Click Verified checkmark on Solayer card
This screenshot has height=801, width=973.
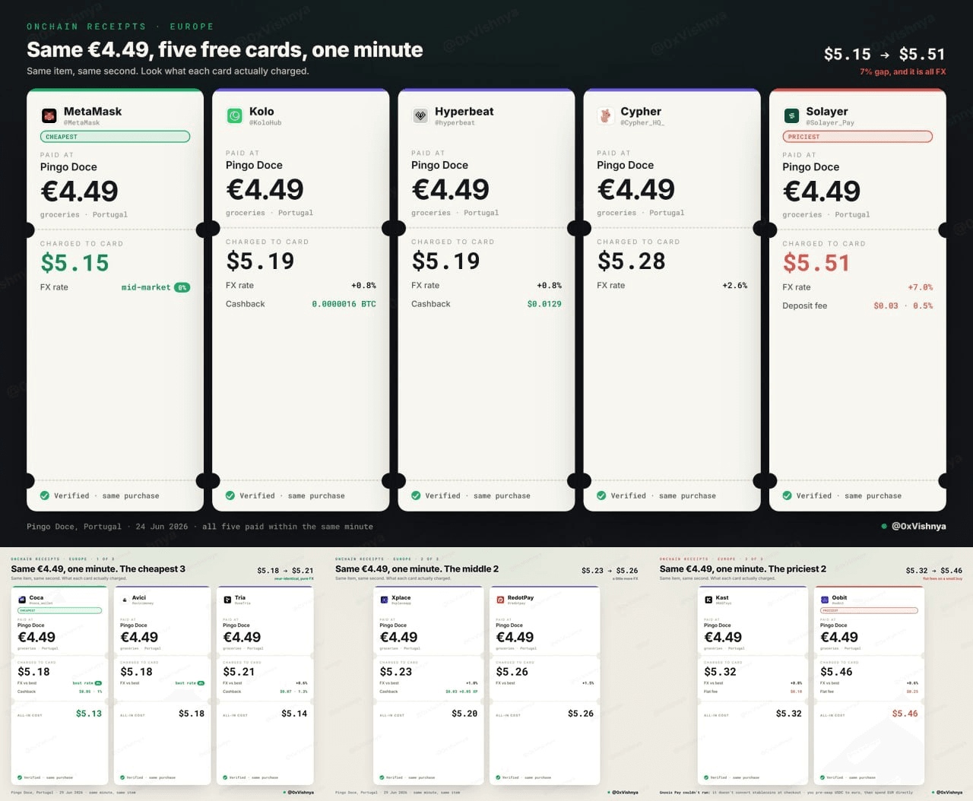(x=787, y=495)
